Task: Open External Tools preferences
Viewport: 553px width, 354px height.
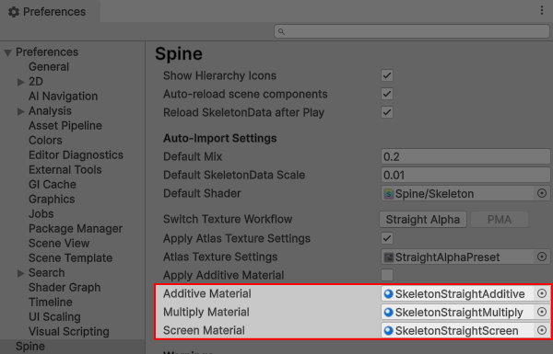Action: (x=65, y=169)
